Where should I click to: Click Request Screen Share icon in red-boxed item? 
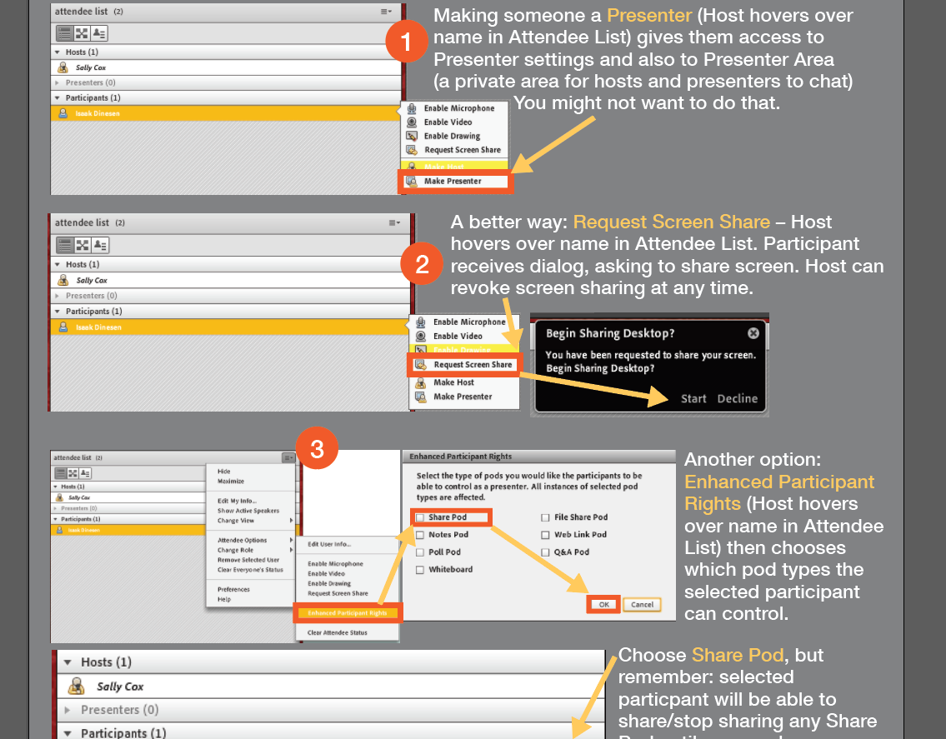[421, 365]
